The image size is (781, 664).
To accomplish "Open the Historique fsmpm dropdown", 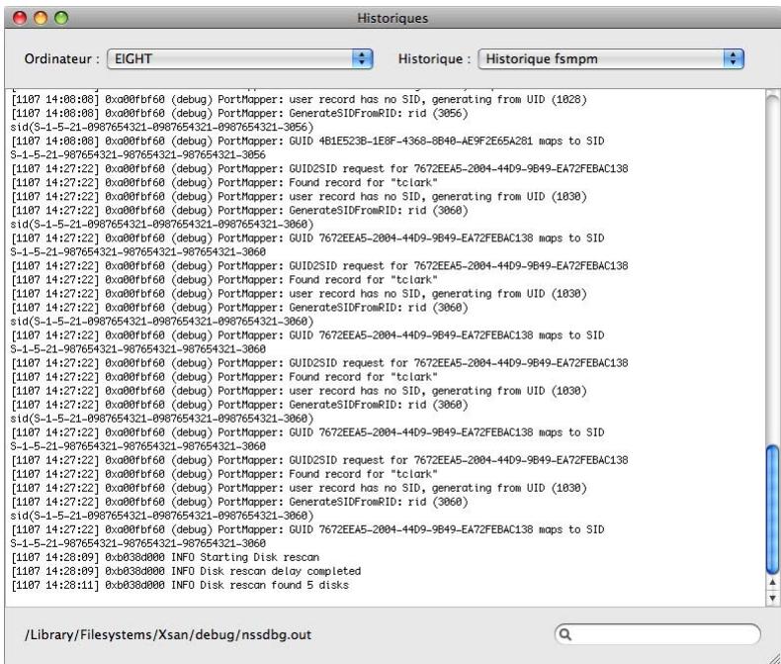I will 611,58.
